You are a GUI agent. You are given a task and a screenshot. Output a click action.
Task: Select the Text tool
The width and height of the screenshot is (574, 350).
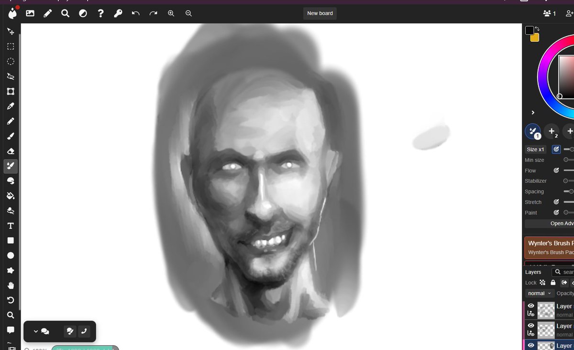[x=11, y=225]
